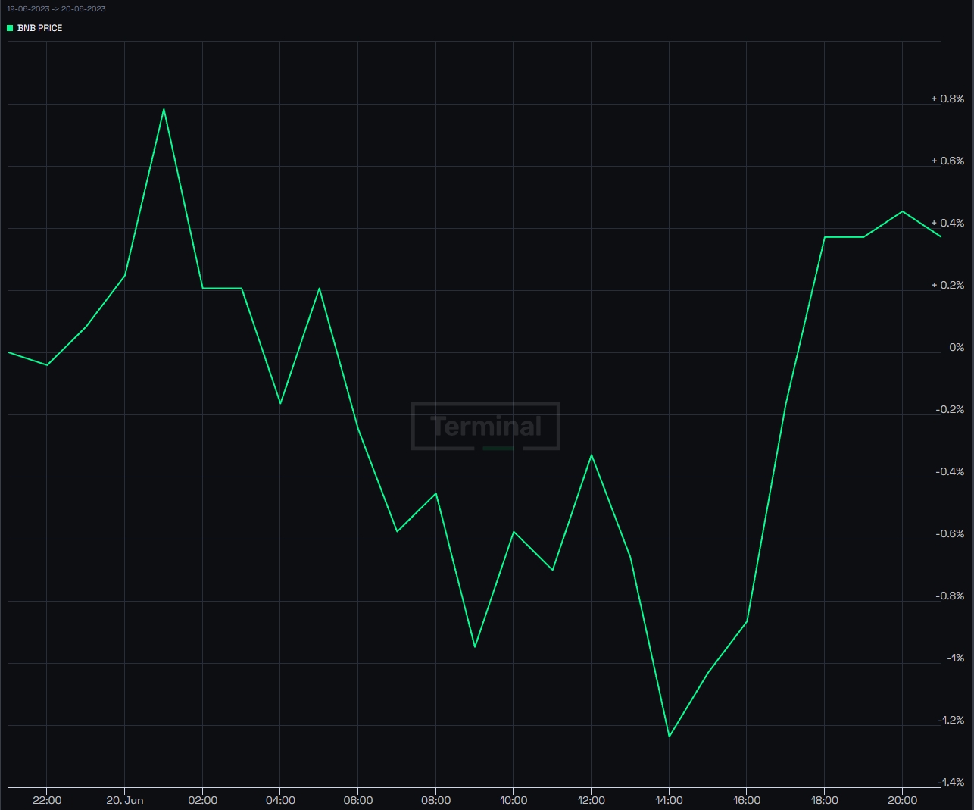Viewport: 974px width, 810px height.
Task: Select the 06:00 time axis label
Action: tap(358, 800)
